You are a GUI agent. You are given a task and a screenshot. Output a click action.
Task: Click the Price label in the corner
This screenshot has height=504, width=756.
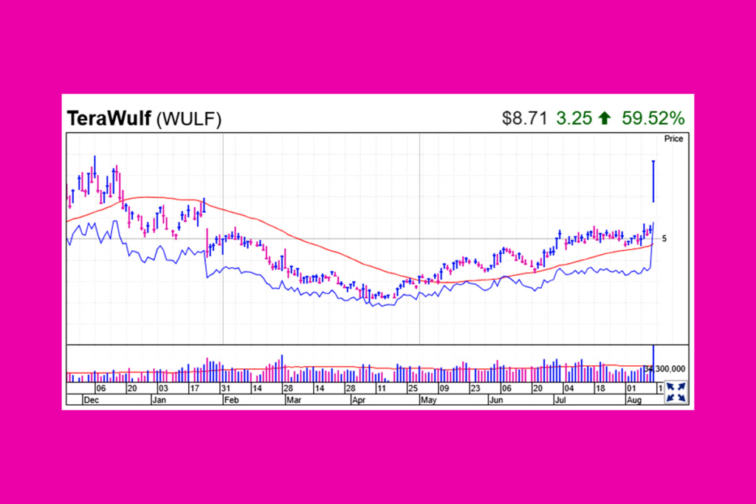(x=673, y=138)
